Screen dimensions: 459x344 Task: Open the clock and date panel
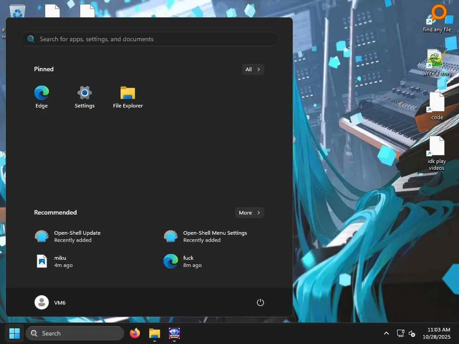(437, 333)
